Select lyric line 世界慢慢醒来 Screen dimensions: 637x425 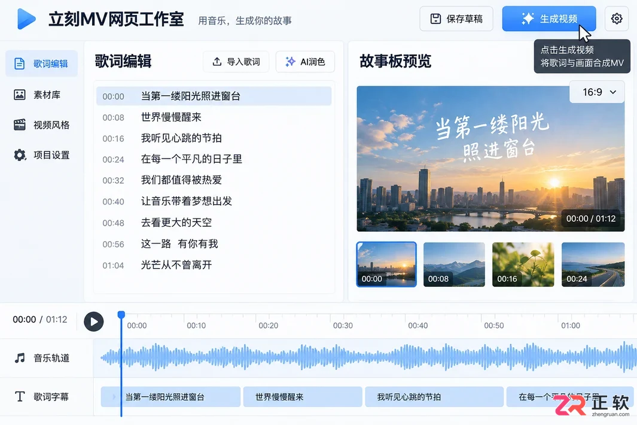click(214, 117)
